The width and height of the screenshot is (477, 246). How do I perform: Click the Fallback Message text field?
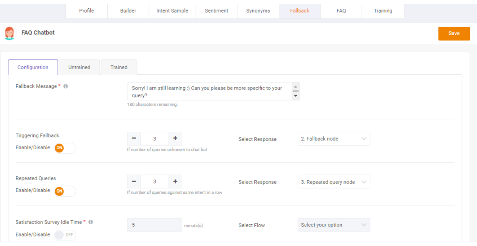click(x=210, y=91)
